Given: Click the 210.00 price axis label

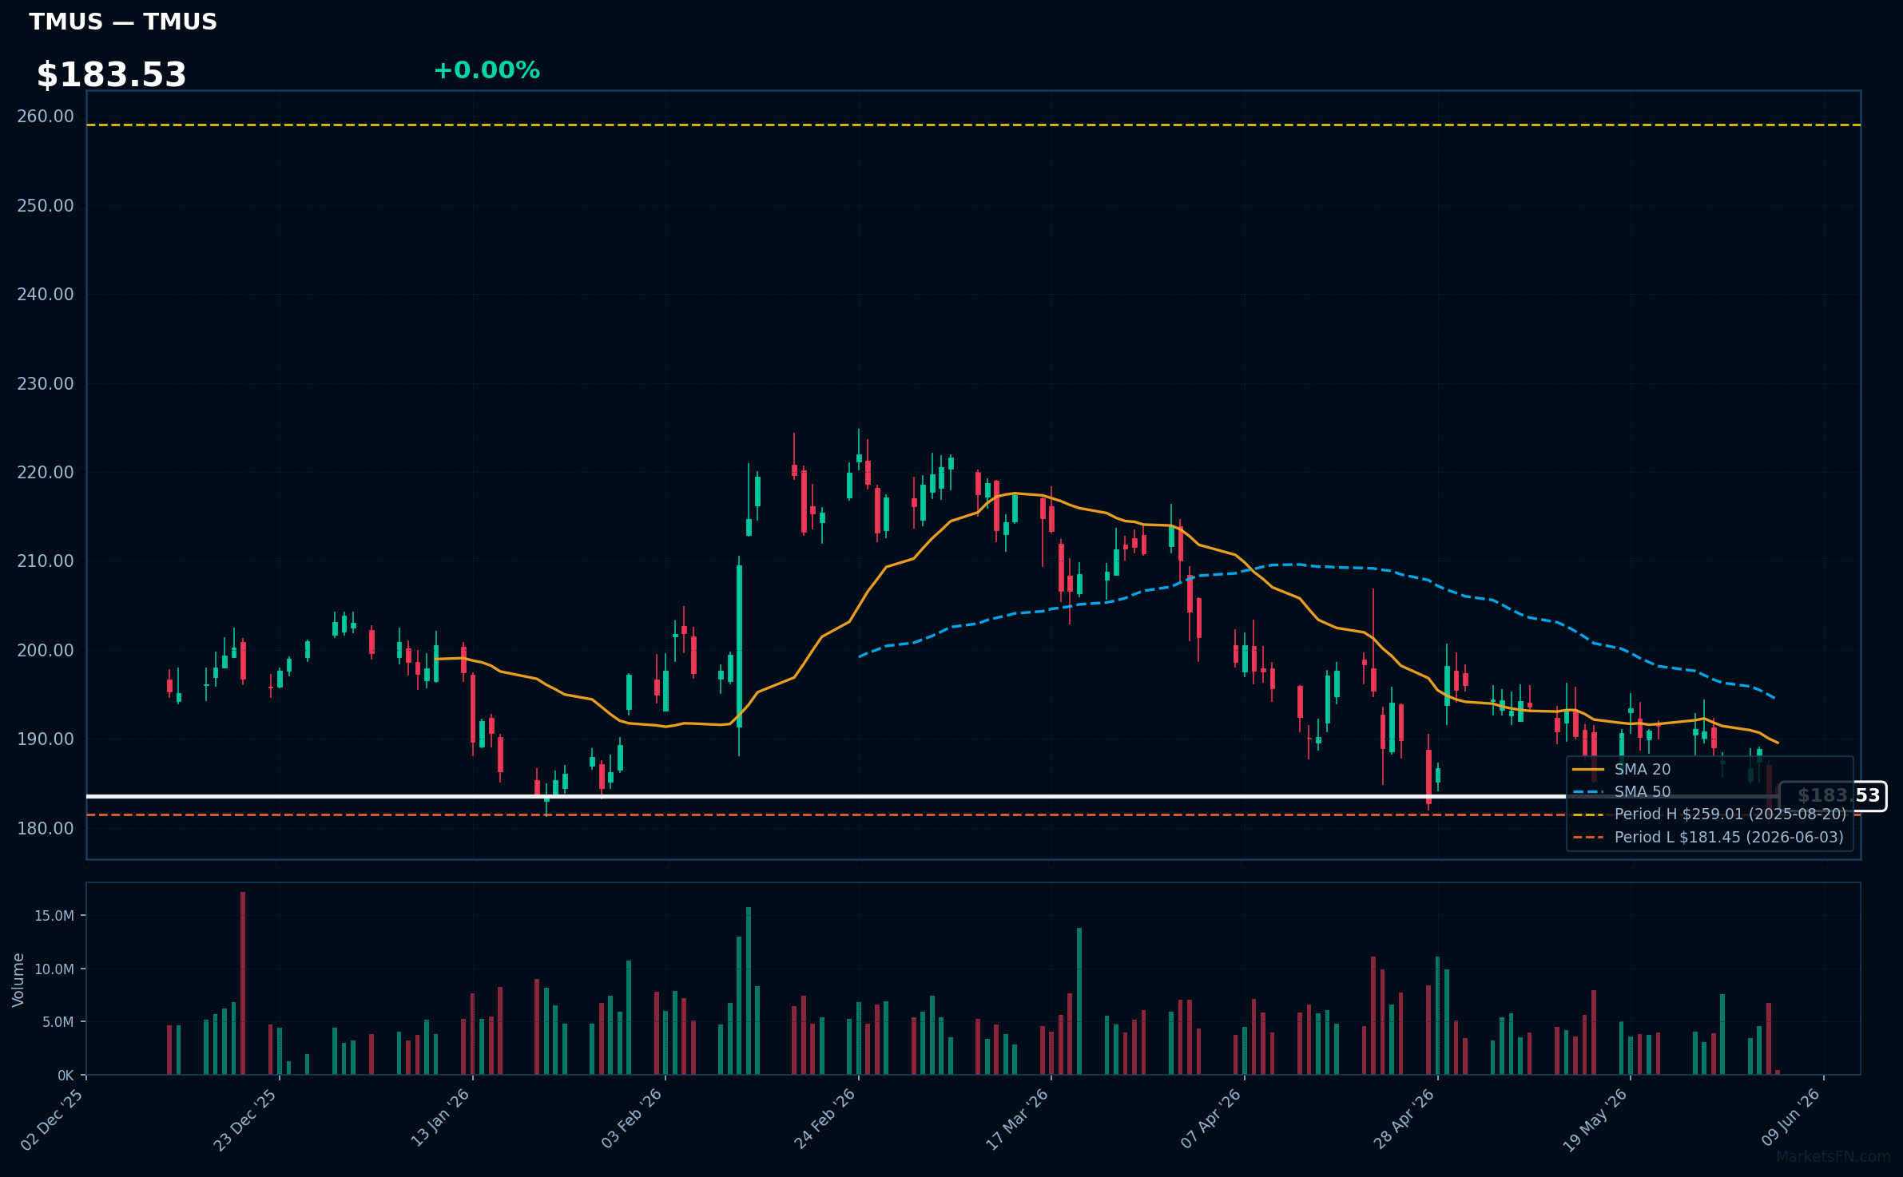Looking at the screenshot, I should point(46,561).
